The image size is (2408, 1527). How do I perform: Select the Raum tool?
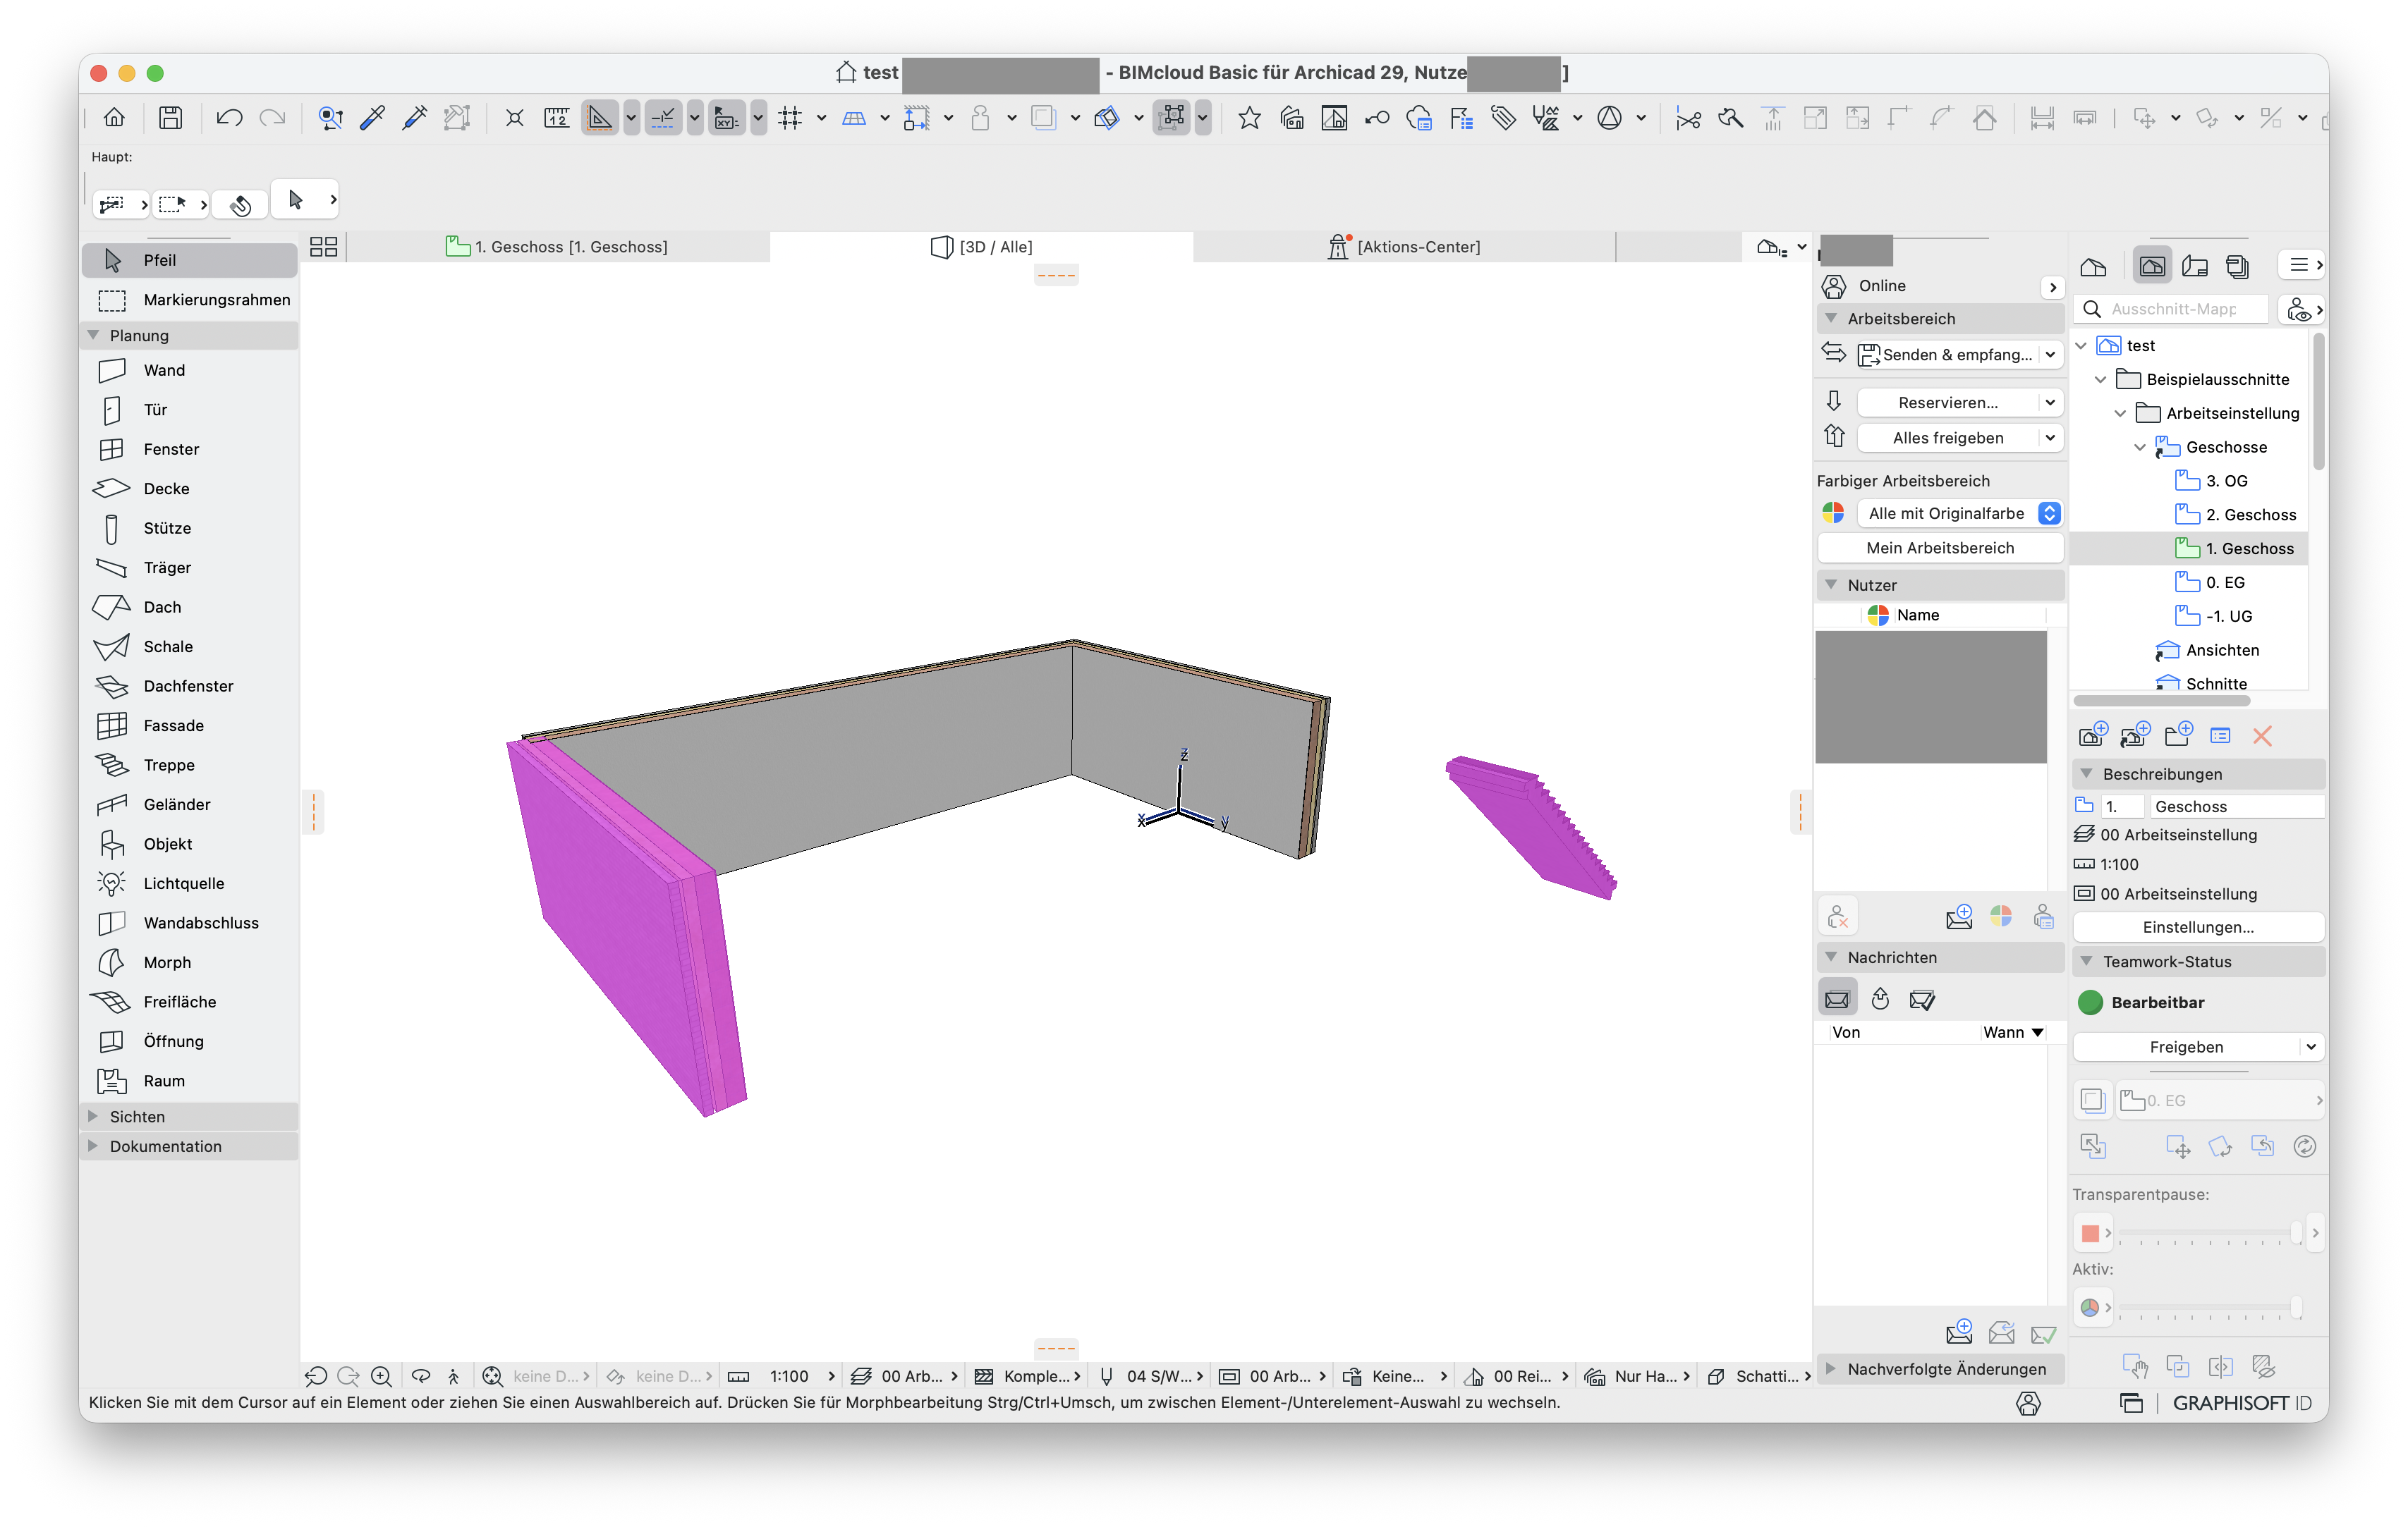189,1081
